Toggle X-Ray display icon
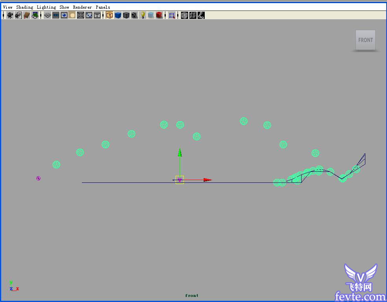This screenshot has height=302, width=387. pos(184,15)
